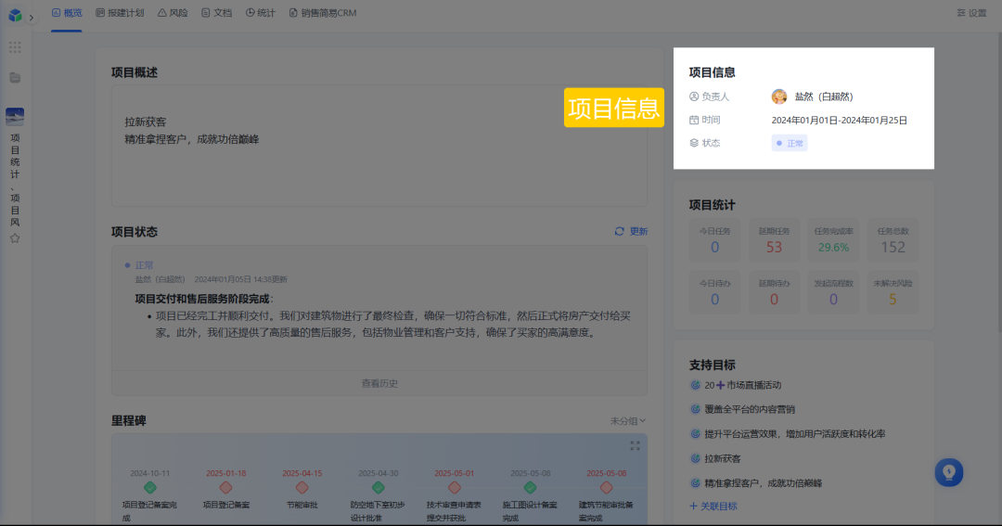The height and width of the screenshot is (526, 1002).
Task: Select the 2024-10-11 项目登记备案完成 milestone marker
Action: coord(150,487)
